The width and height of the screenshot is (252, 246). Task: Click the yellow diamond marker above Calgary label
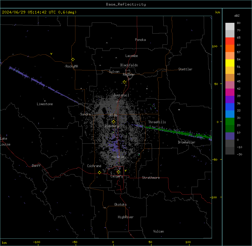point(118,172)
